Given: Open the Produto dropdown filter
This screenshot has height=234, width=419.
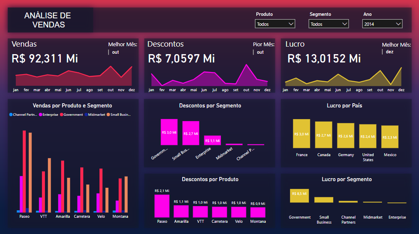Looking at the screenshot, I should (x=275, y=24).
